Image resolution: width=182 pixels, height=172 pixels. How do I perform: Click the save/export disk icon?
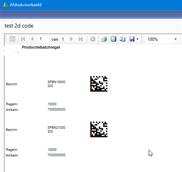132,39
